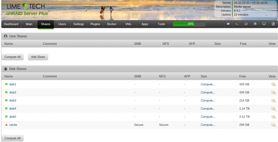Switch to the Apps tab
The width and height of the screenshot is (278, 142).
tap(145, 24)
